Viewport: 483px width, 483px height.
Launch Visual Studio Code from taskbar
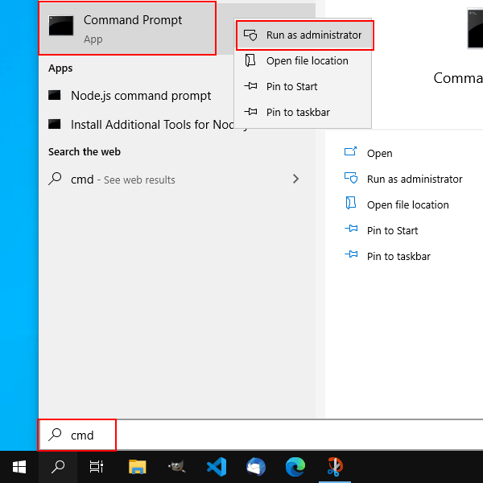(217, 467)
